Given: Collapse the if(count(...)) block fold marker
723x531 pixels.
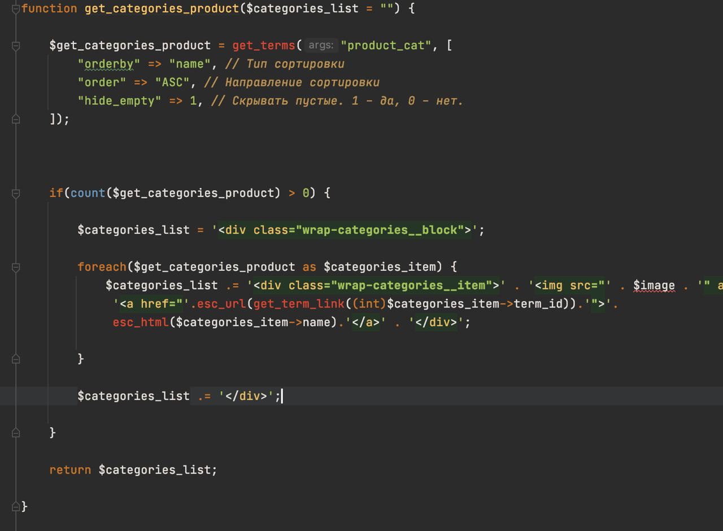Looking at the screenshot, I should (x=16, y=193).
